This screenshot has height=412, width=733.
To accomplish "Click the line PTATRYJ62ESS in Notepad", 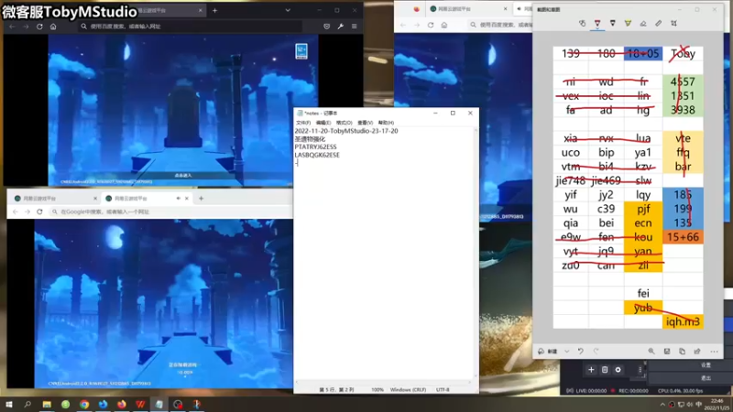I will pyautogui.click(x=315, y=146).
